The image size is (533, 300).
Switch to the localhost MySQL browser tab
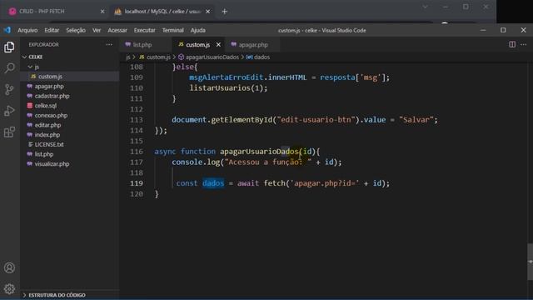click(162, 11)
